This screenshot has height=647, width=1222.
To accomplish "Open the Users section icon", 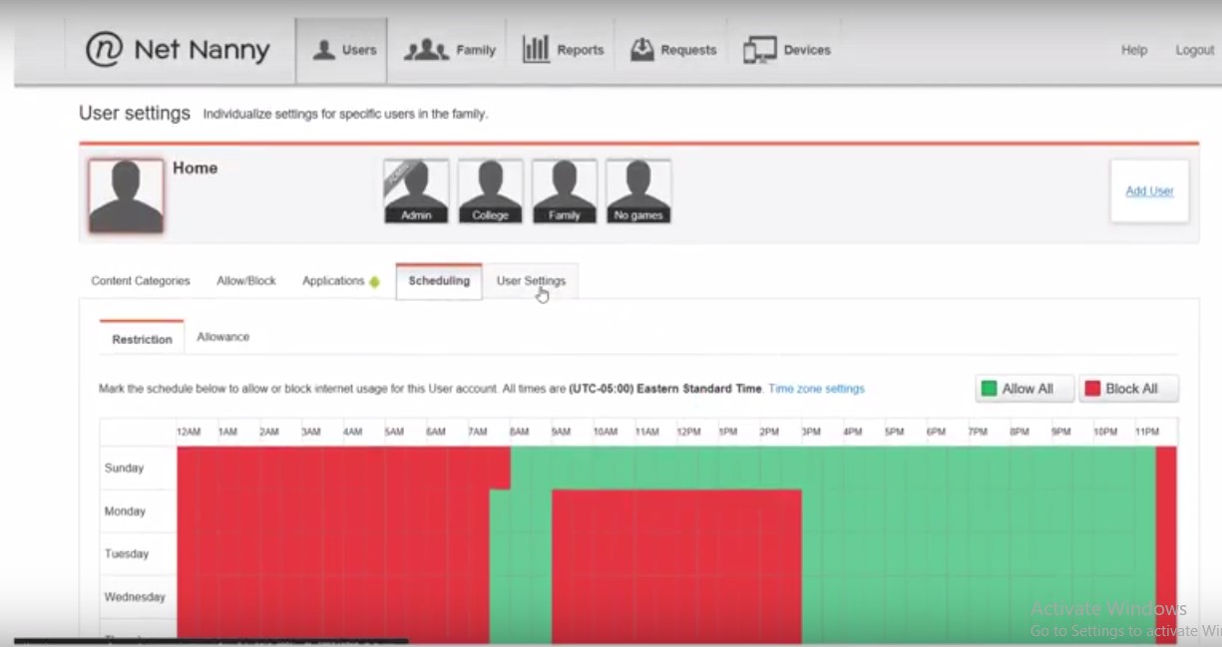I will 323,50.
